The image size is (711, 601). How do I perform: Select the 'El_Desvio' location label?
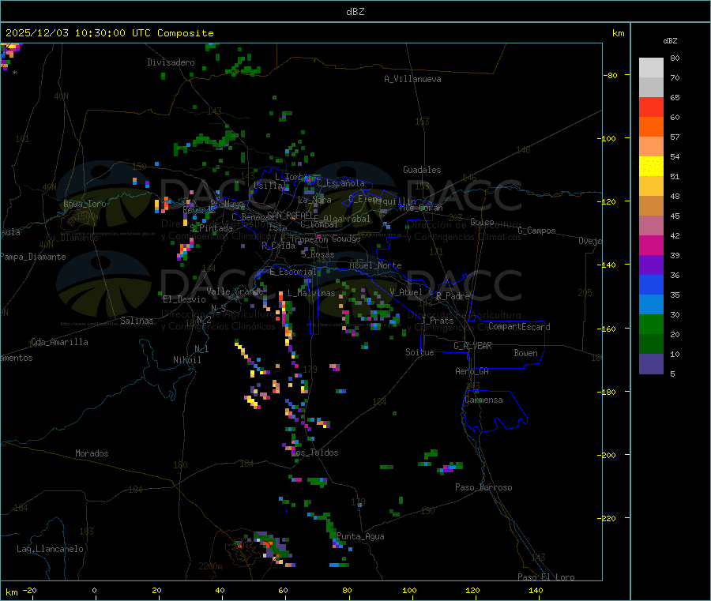(184, 299)
